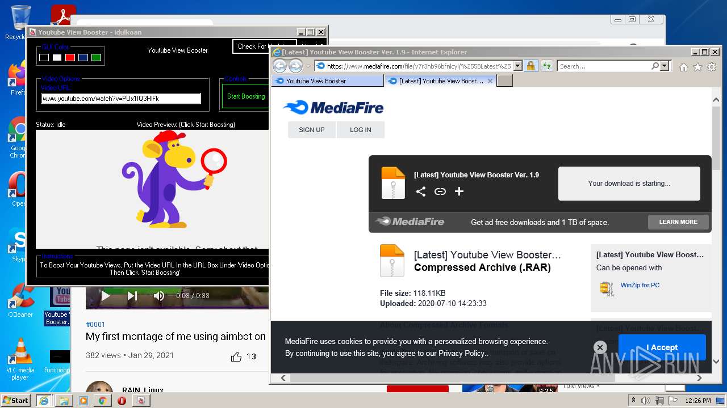This screenshot has height=408, width=727.
Task: Show hidden system tray icons
Action: click(633, 401)
